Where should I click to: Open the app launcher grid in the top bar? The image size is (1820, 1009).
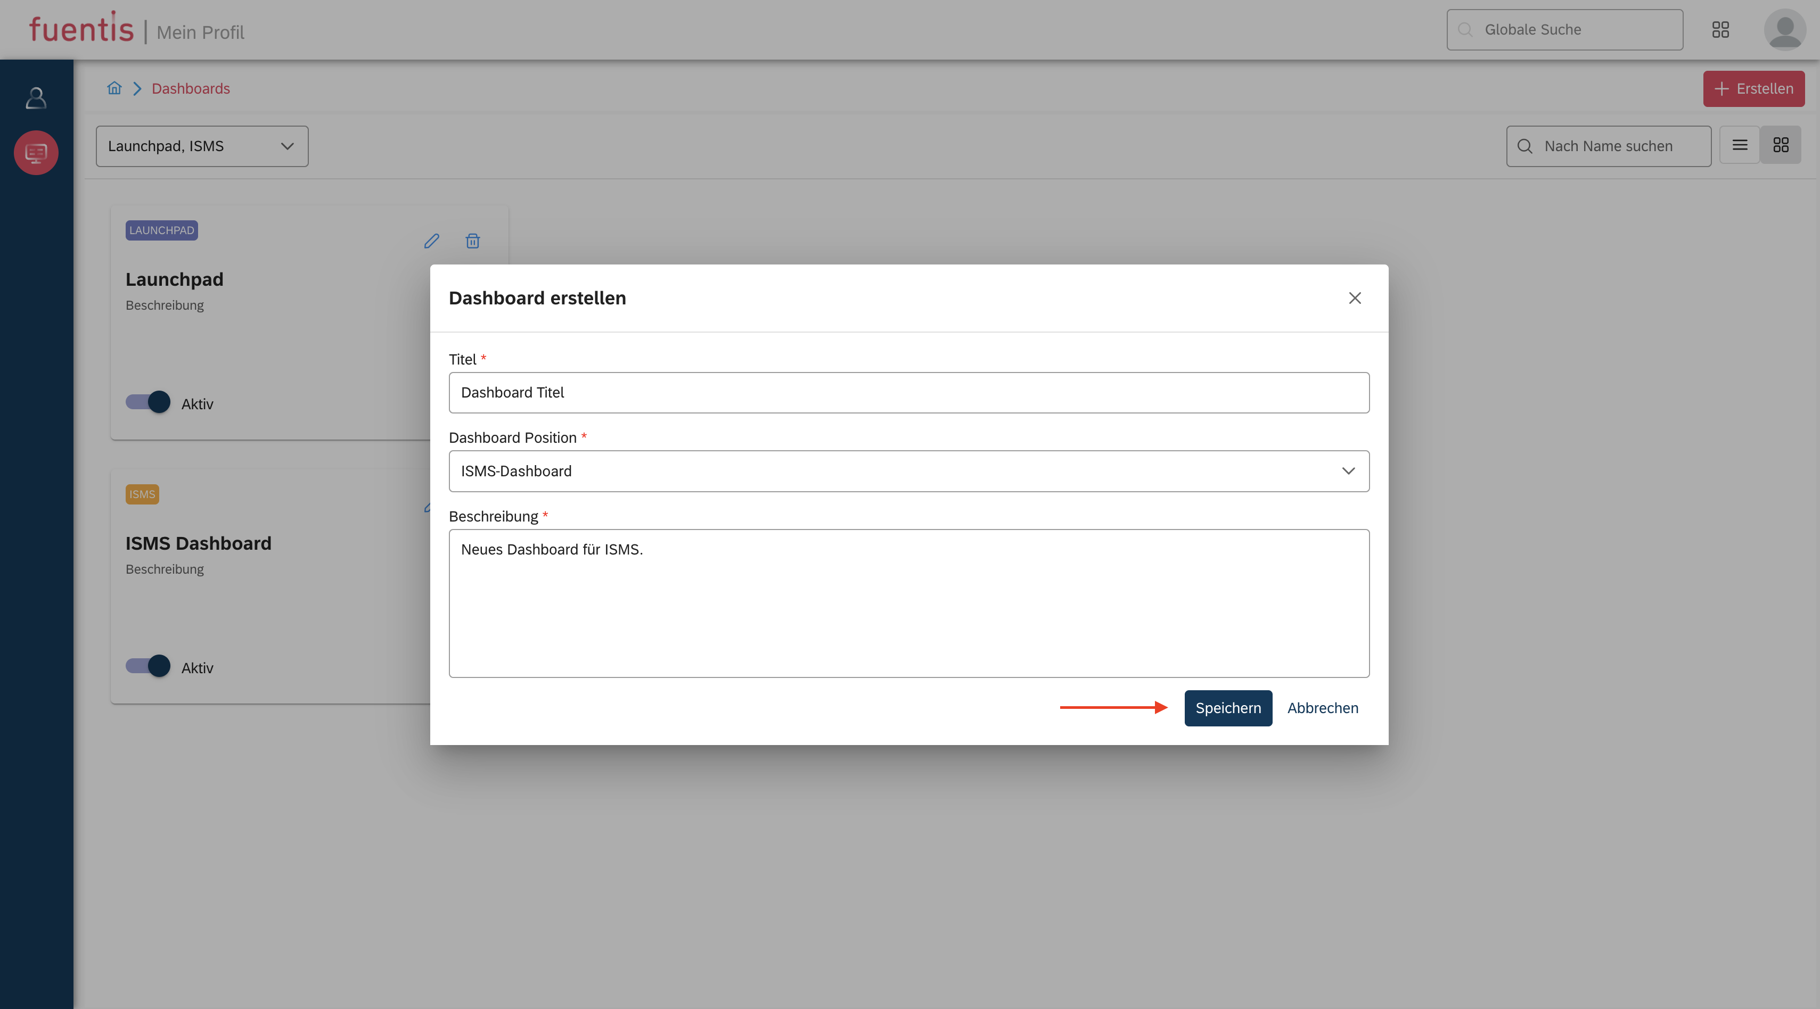click(x=1720, y=30)
